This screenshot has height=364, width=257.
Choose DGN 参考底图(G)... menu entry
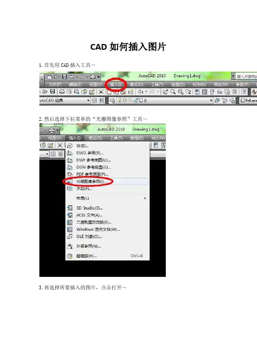tap(107, 167)
